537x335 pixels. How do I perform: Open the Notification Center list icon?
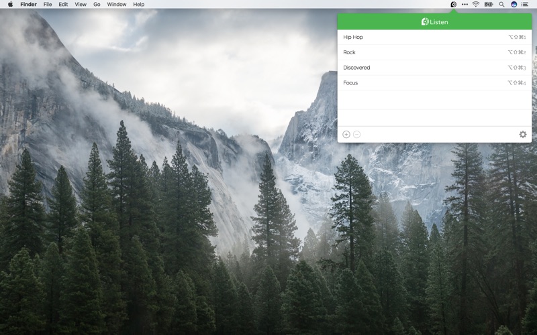(x=525, y=5)
